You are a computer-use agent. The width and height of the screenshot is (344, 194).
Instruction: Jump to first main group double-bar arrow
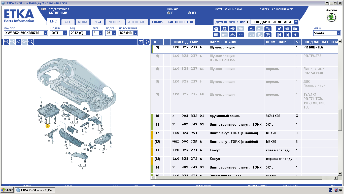(x=279, y=35)
